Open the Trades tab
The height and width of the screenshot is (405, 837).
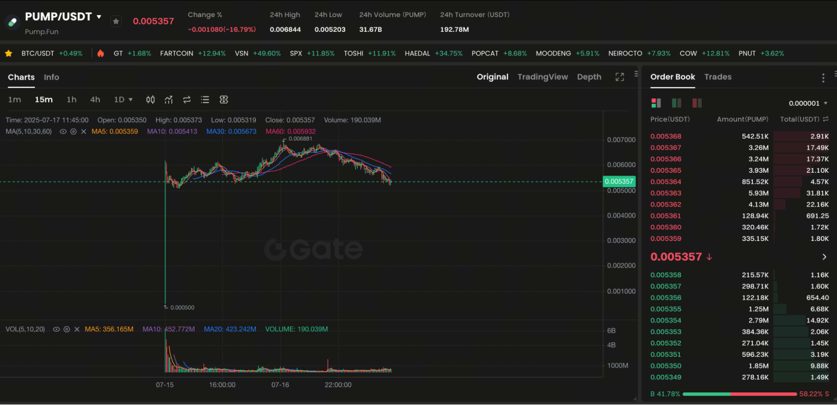[718, 77]
